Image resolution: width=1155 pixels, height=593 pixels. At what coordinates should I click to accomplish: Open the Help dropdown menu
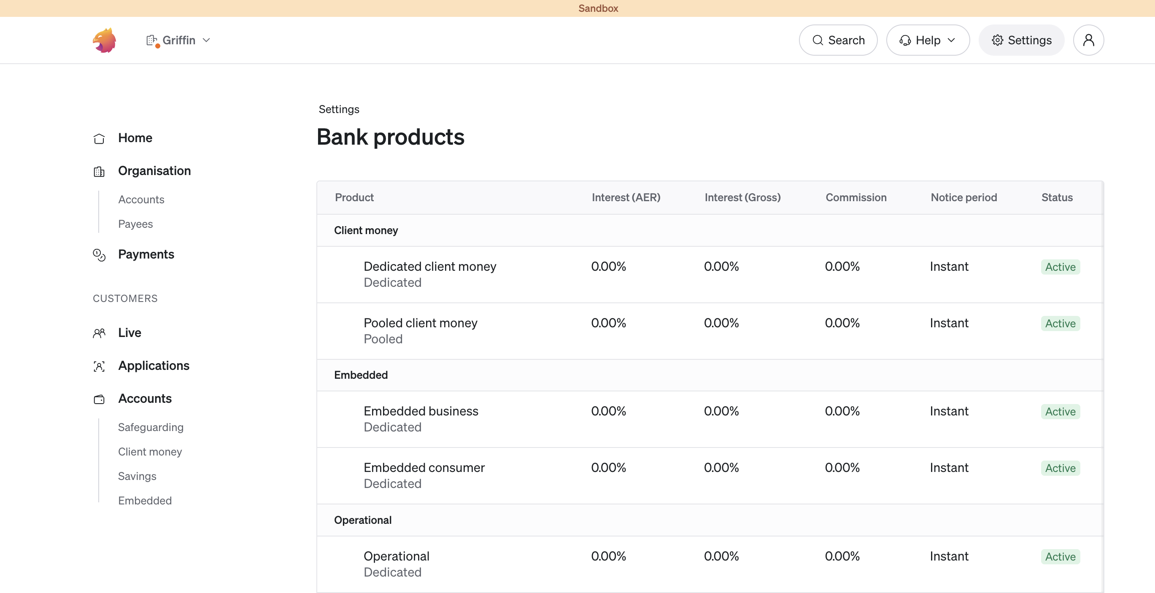[x=927, y=40]
